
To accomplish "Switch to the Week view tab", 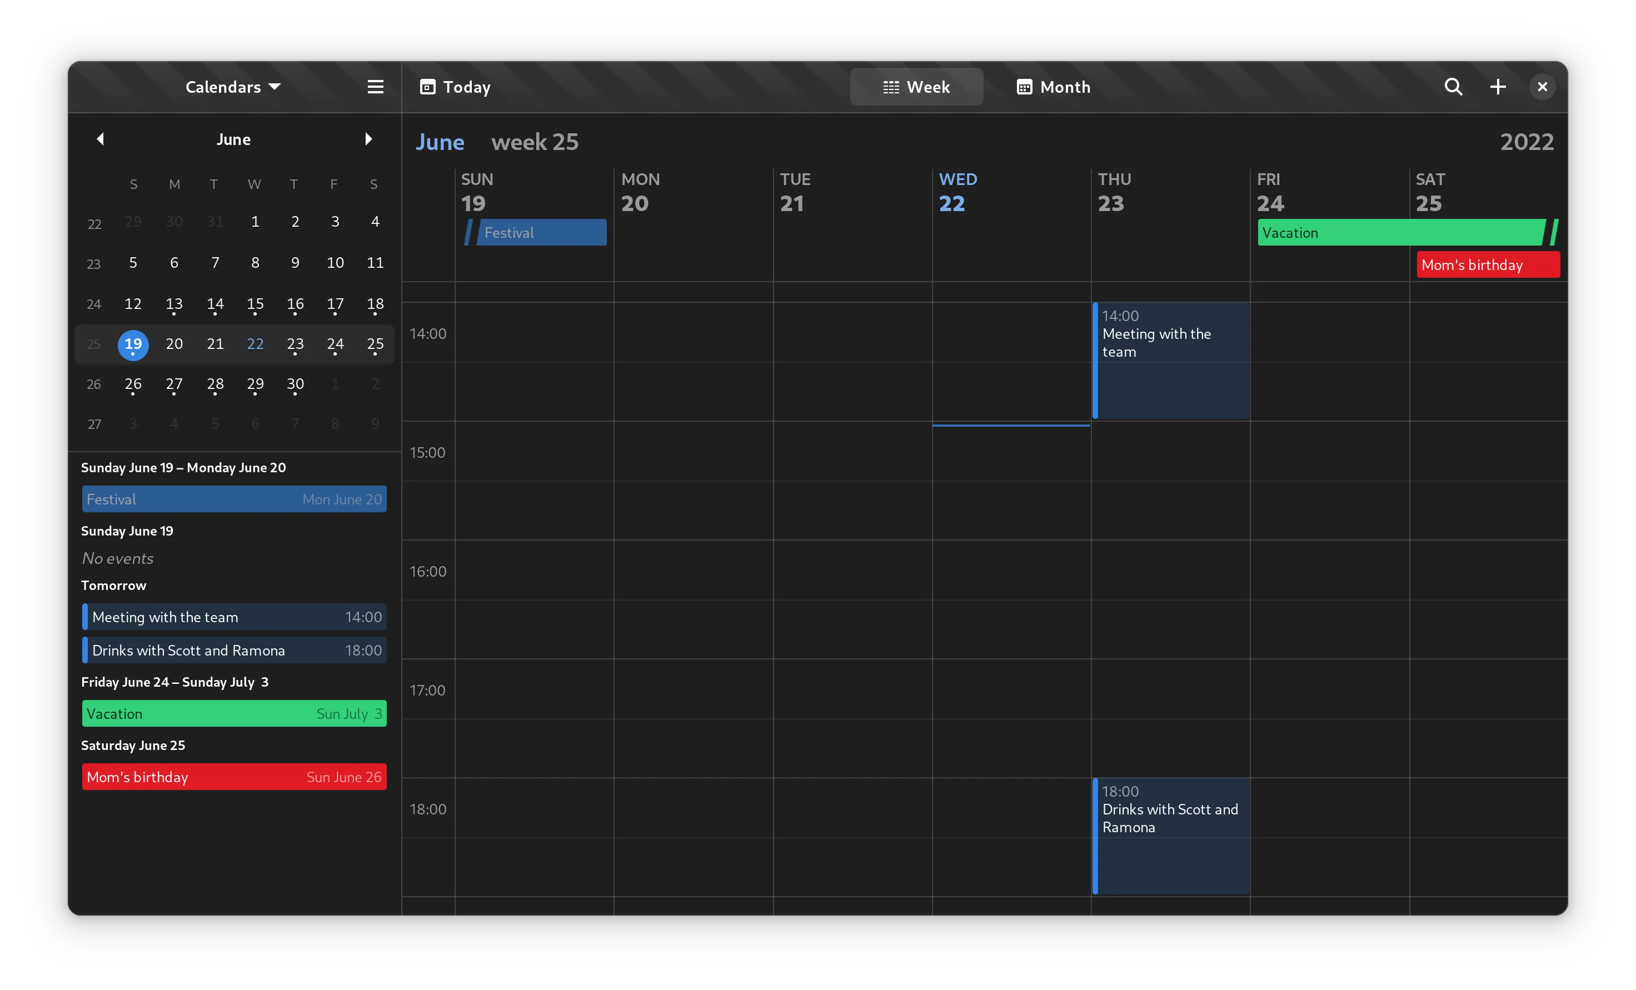I will (x=916, y=87).
